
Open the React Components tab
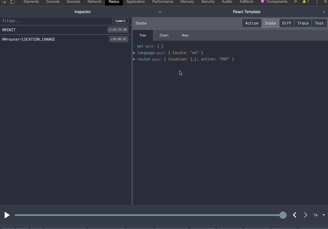pyautogui.click(x=274, y=2)
